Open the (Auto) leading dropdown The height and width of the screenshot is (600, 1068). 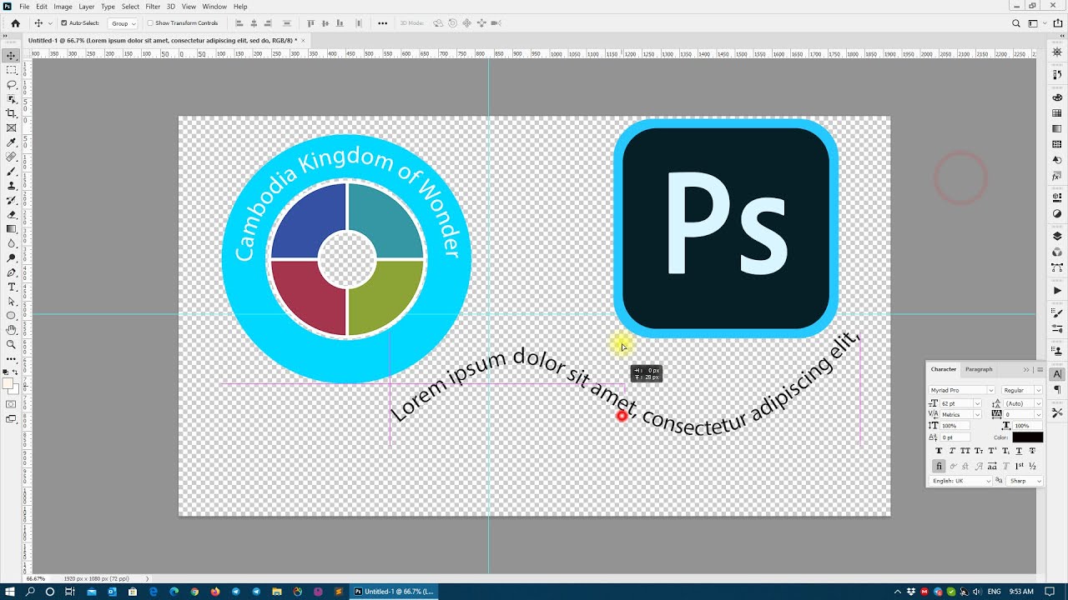click(x=1039, y=403)
